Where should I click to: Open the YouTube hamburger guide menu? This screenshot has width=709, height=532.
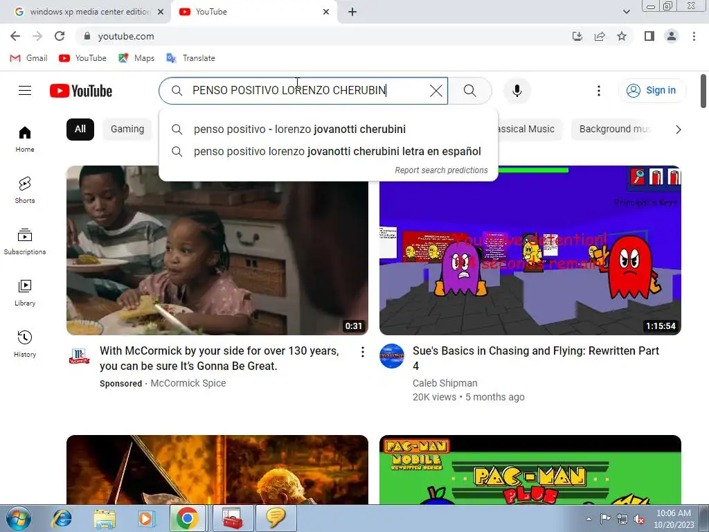click(x=25, y=91)
